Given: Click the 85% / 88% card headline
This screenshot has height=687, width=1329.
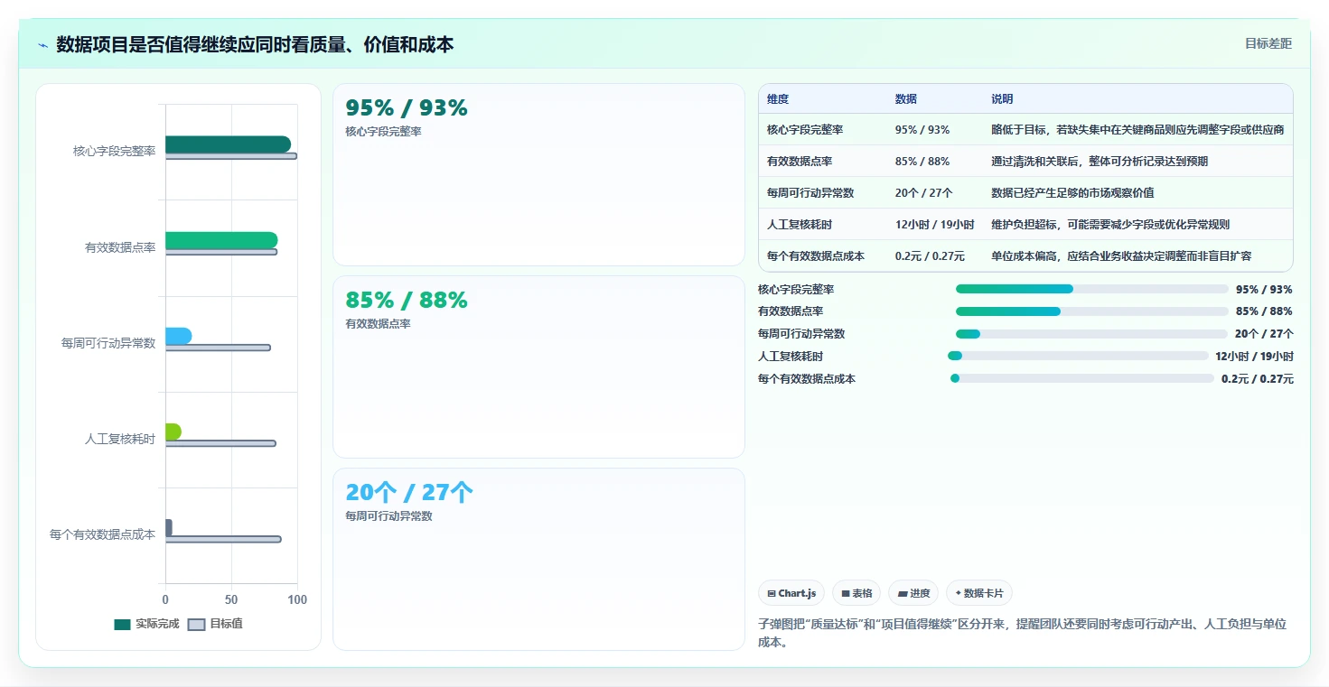Looking at the screenshot, I should pos(407,301).
